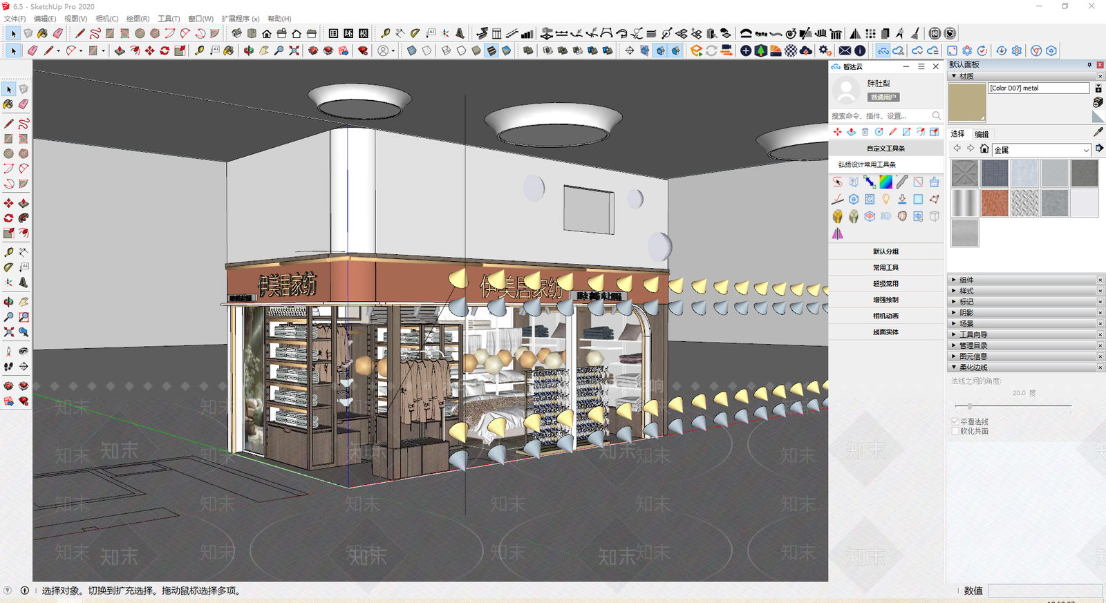
Task: Click the trash icon in 智达云 panel
Action: click(865, 132)
